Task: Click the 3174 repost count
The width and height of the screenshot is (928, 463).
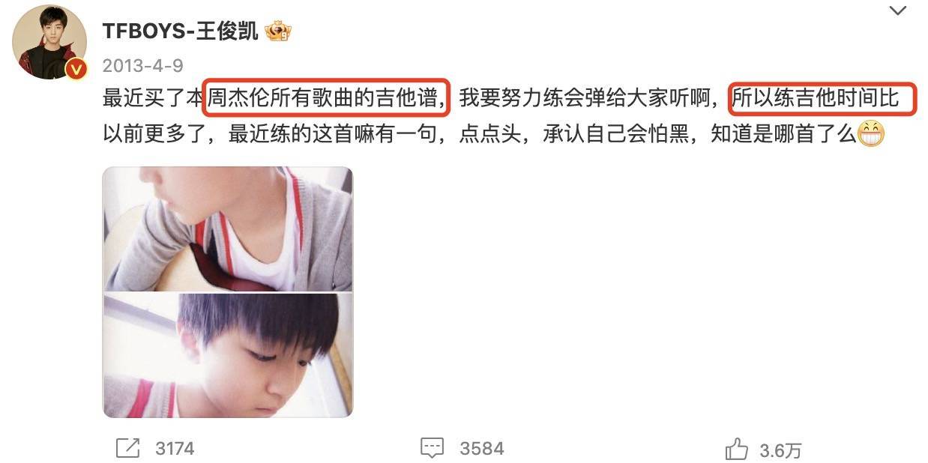Action: coord(175,449)
